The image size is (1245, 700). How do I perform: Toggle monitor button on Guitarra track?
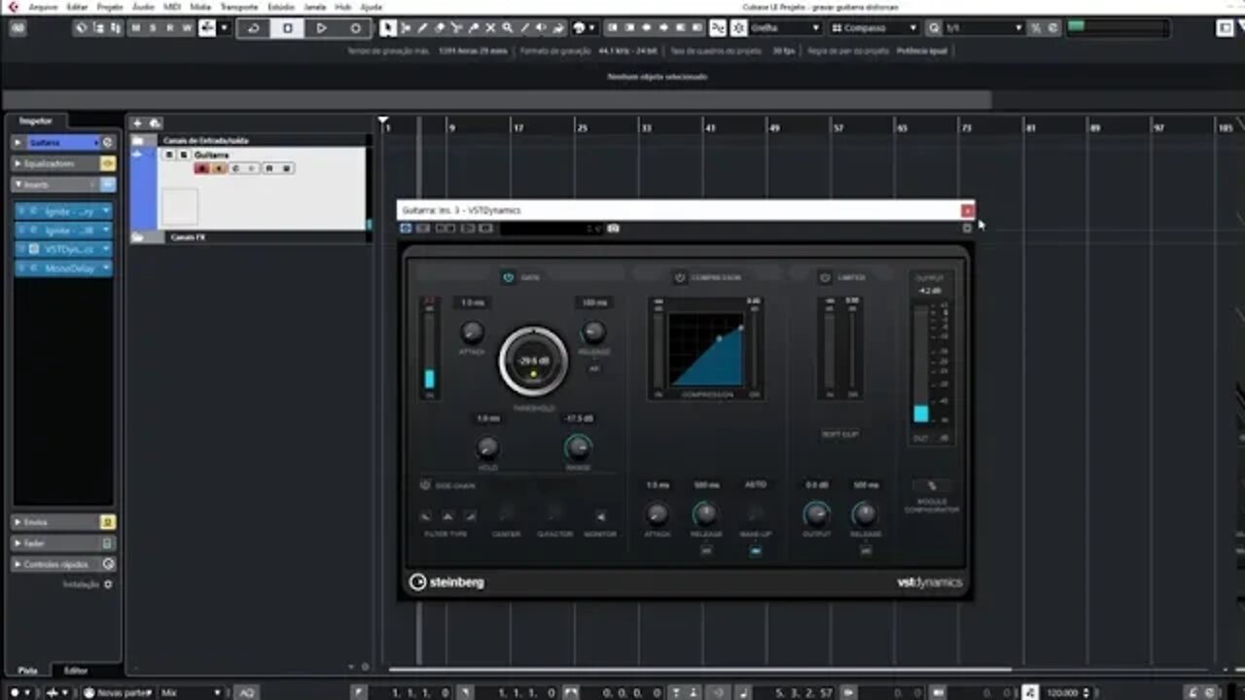218,168
